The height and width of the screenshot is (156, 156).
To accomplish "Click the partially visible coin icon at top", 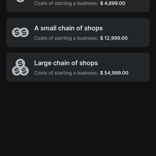I will 20,1.
